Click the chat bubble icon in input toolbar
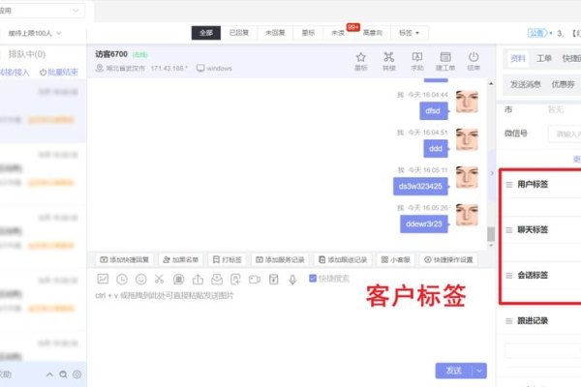The height and width of the screenshot is (387, 581). point(178,279)
